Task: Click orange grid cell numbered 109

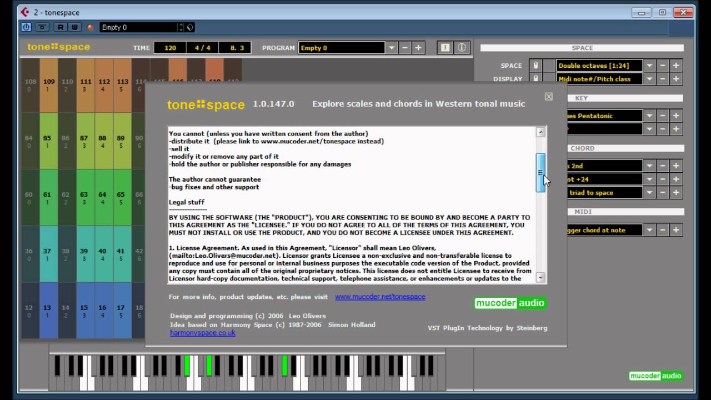Action: [49, 85]
